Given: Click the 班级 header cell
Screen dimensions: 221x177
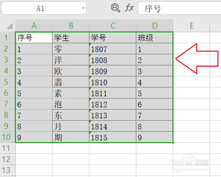Looking at the screenshot, I should (x=154, y=38).
